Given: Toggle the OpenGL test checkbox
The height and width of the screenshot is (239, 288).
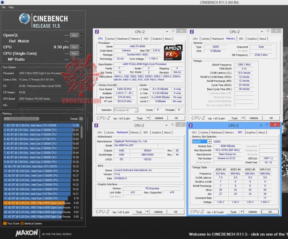Looking at the screenshot, I should coord(82,35).
